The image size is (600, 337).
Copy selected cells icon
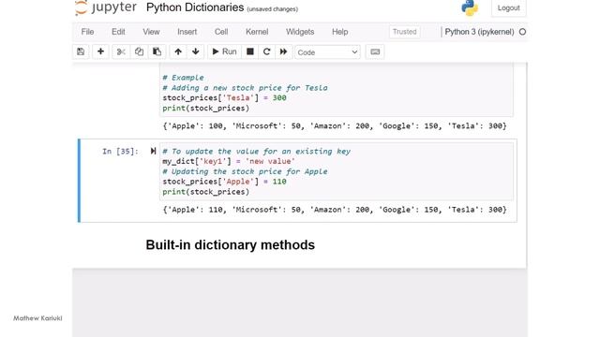[139, 51]
